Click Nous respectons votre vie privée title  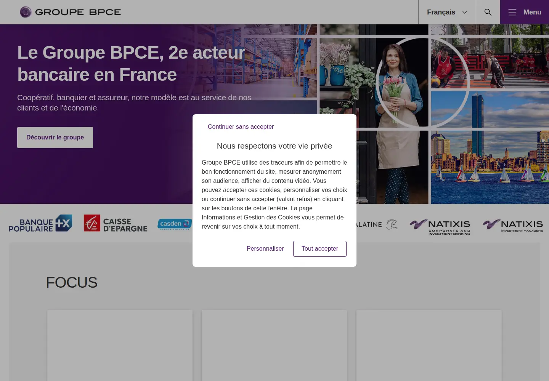point(274,146)
